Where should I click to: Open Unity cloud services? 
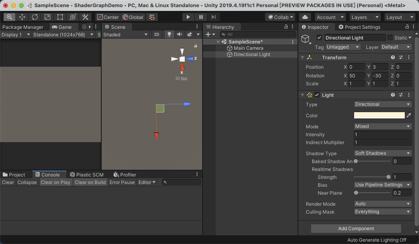[x=305, y=17]
